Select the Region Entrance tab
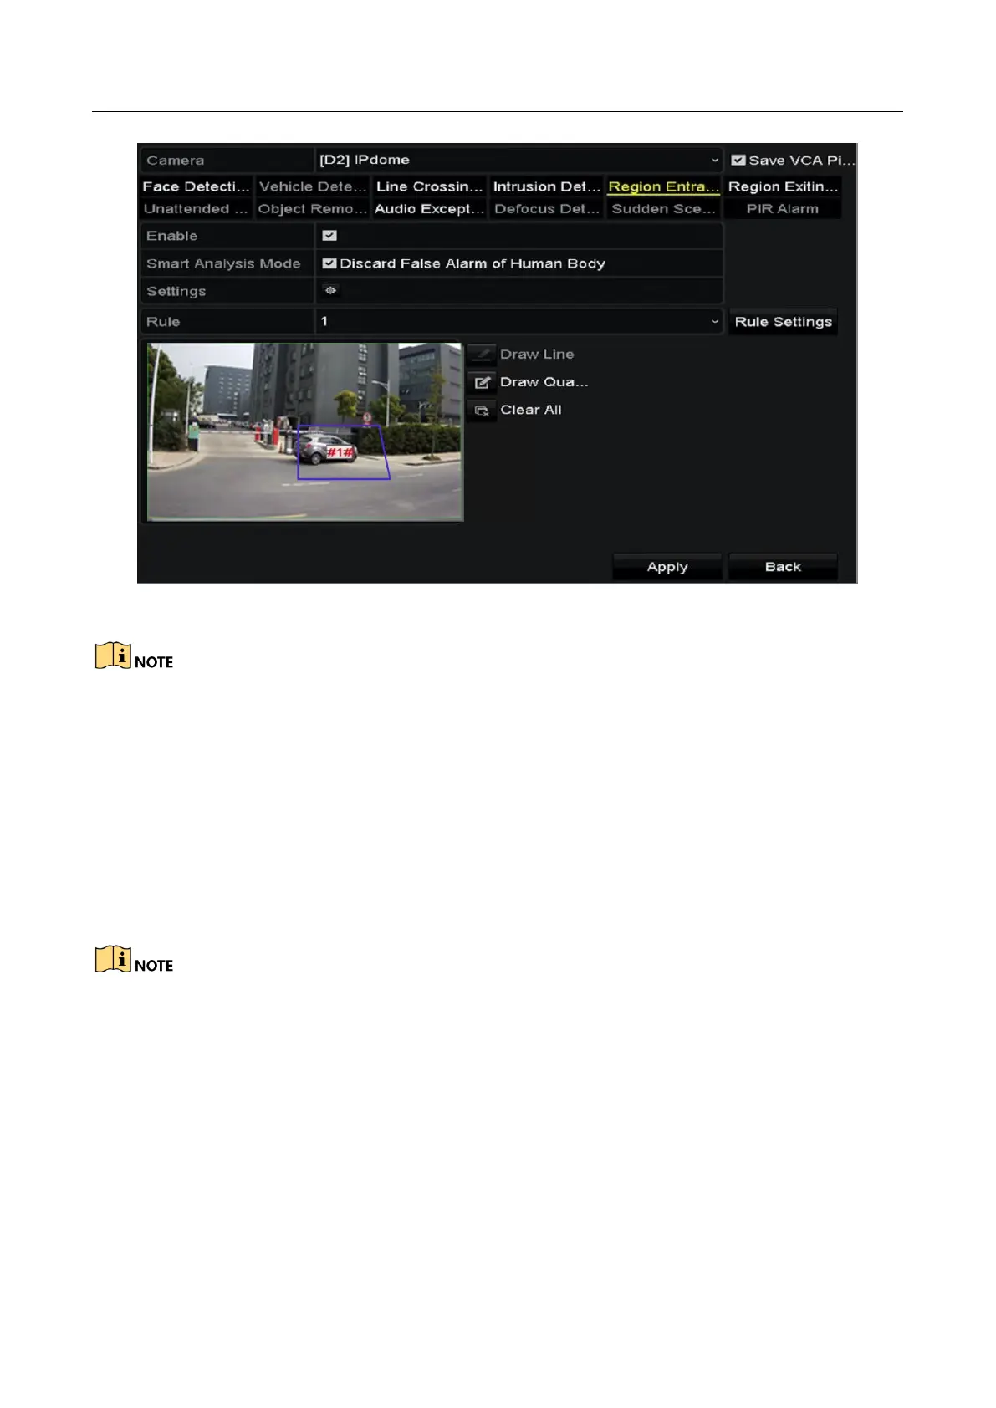 pyautogui.click(x=663, y=186)
